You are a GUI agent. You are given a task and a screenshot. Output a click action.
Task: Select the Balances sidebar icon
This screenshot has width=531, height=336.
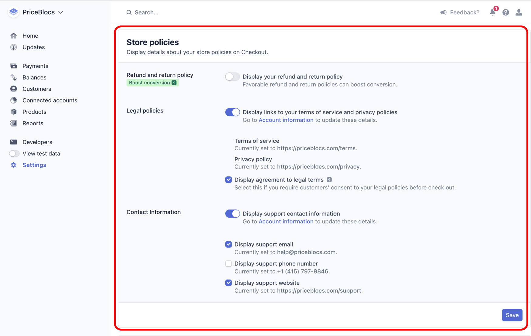pyautogui.click(x=14, y=77)
